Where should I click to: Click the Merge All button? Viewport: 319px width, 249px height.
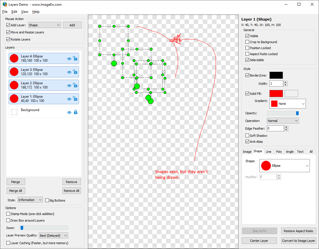(16, 190)
